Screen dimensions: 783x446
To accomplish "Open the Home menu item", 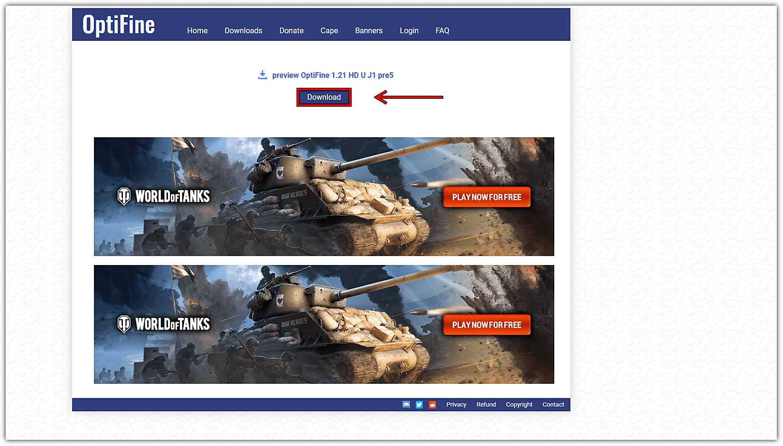I will click(x=197, y=30).
